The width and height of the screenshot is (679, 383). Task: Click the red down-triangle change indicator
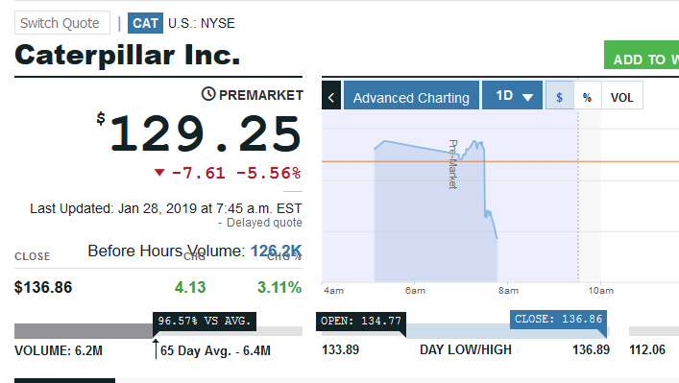tap(159, 173)
